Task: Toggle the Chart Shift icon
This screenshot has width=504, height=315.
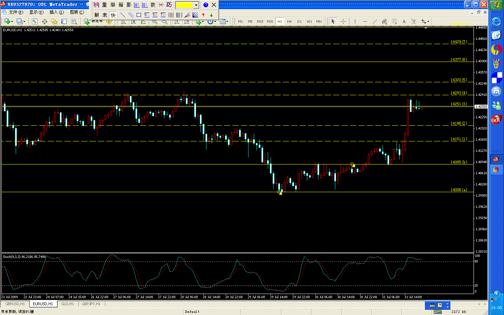Action: tap(187, 21)
